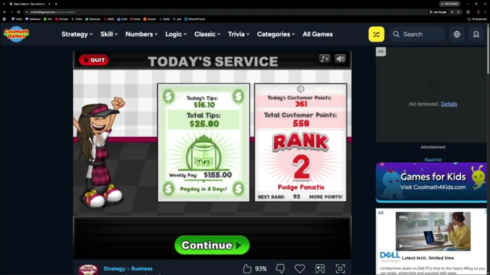Open the Gmail bookmark
Screen dimensions: 490x275
tap(136, 19)
